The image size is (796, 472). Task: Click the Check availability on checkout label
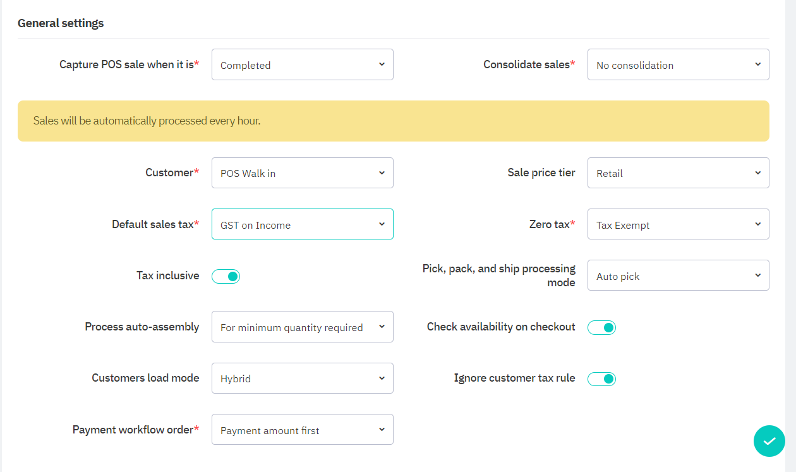coord(501,327)
